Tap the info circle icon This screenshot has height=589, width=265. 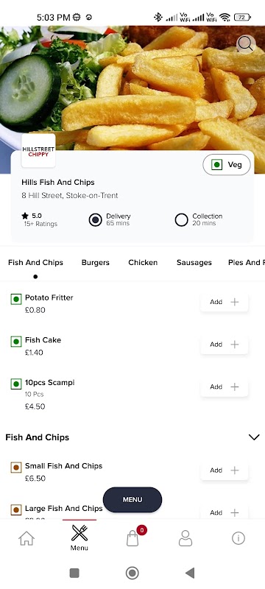[239, 538]
